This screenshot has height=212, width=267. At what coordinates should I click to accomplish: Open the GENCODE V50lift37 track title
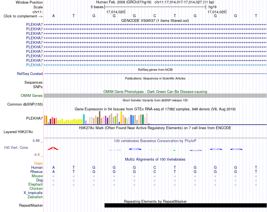[155, 20]
